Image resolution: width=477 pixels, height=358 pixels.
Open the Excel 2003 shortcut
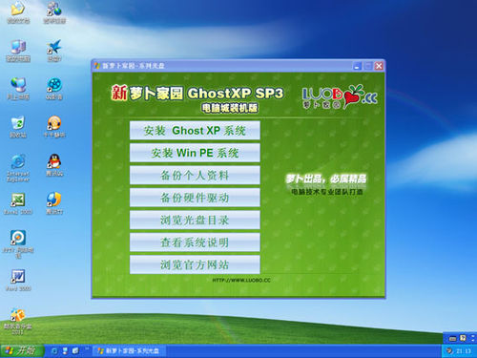(18, 203)
